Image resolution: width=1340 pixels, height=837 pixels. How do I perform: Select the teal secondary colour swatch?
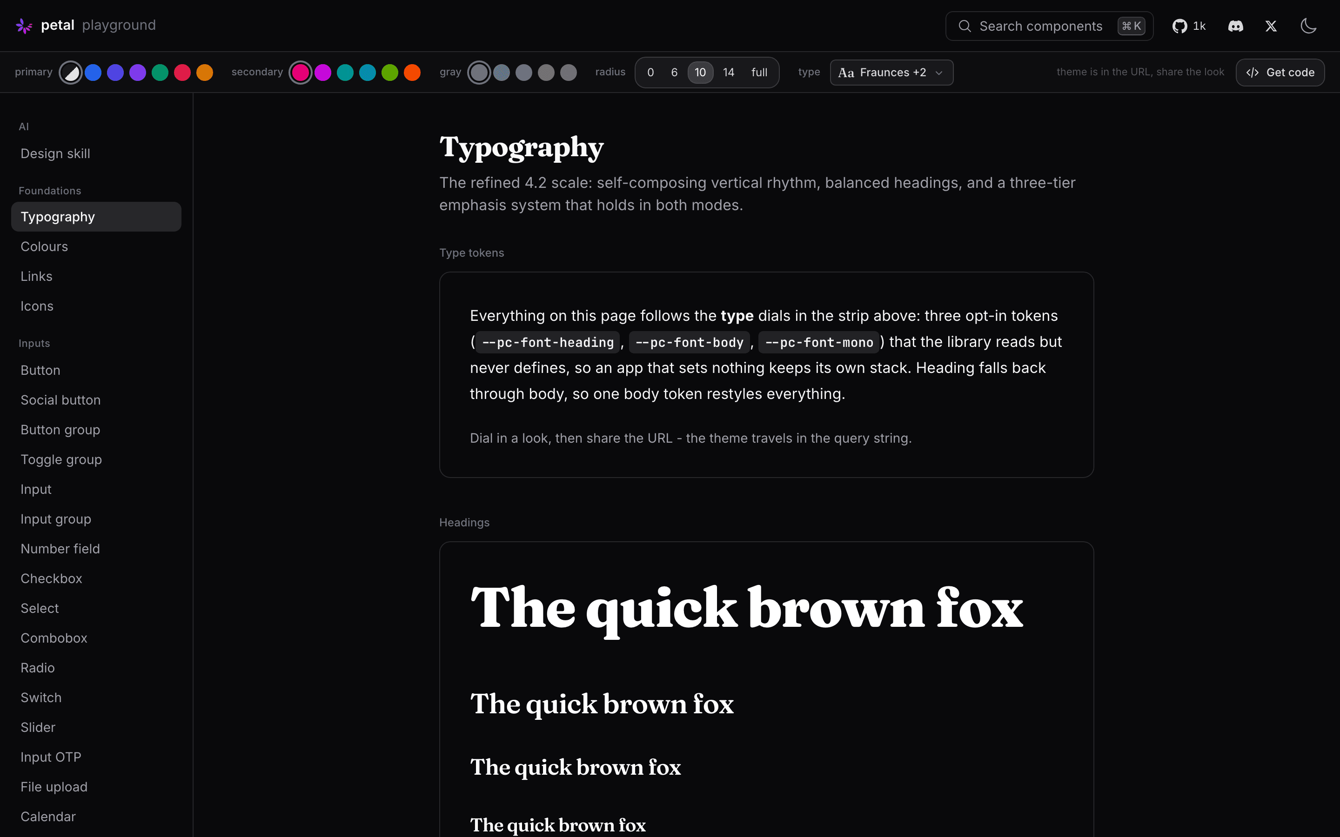click(x=345, y=73)
